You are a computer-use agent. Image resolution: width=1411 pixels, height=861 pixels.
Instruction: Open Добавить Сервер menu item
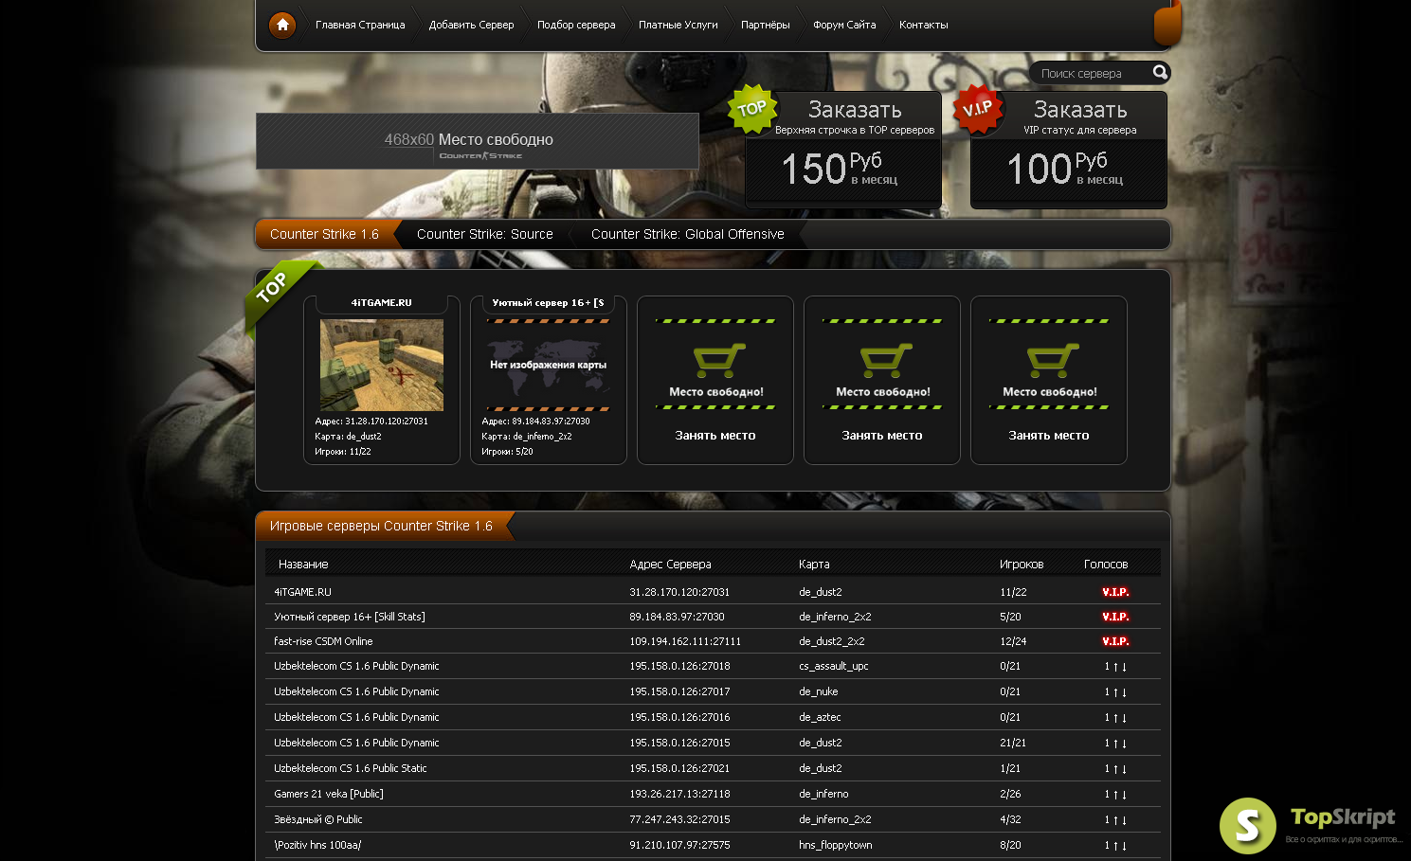471,25
